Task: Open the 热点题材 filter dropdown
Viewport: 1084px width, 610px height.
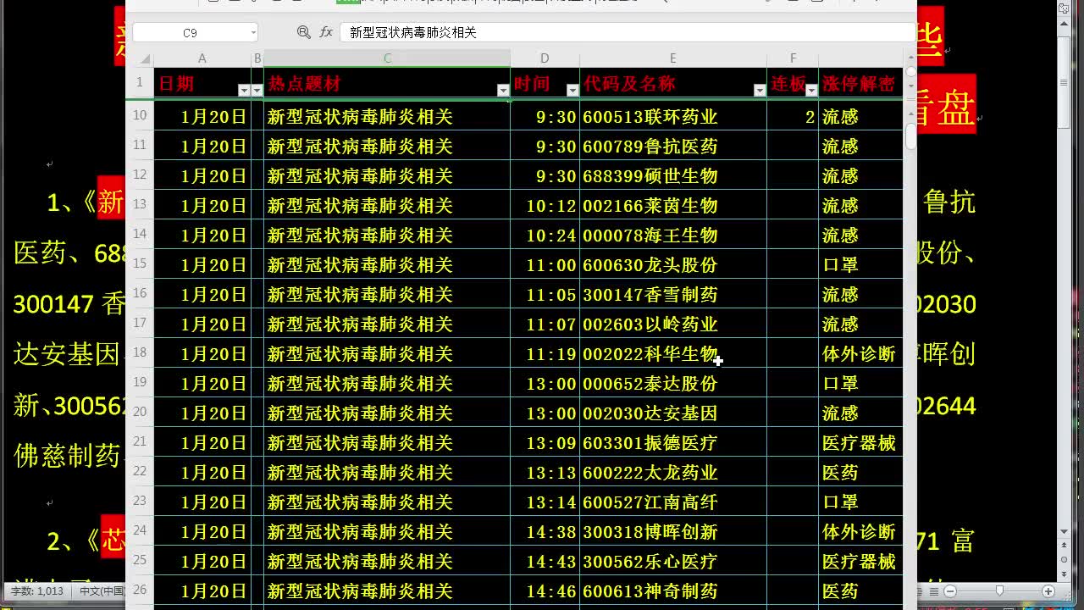Action: pos(503,90)
